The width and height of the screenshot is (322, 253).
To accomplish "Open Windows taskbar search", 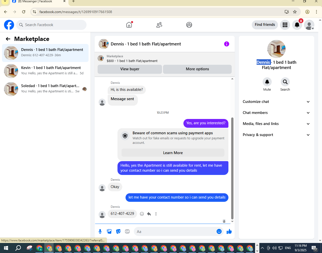I will click(18, 248).
